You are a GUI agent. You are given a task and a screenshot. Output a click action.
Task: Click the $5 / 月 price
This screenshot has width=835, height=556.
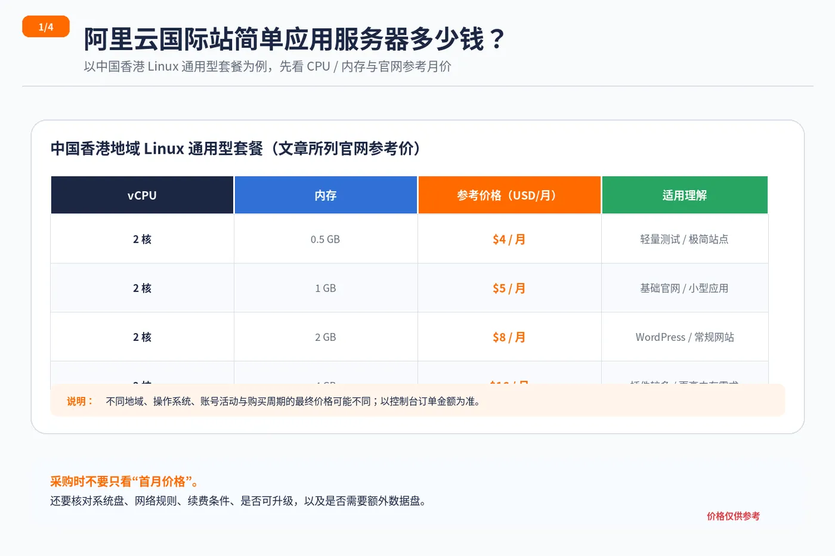tap(509, 288)
